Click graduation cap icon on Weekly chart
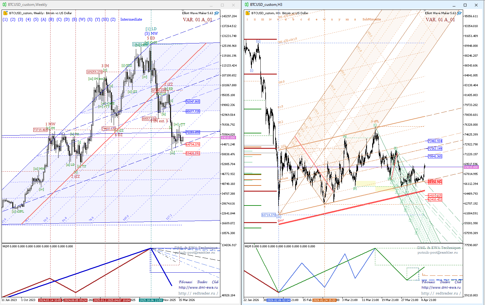This screenshot has width=485, height=305. [217, 13]
